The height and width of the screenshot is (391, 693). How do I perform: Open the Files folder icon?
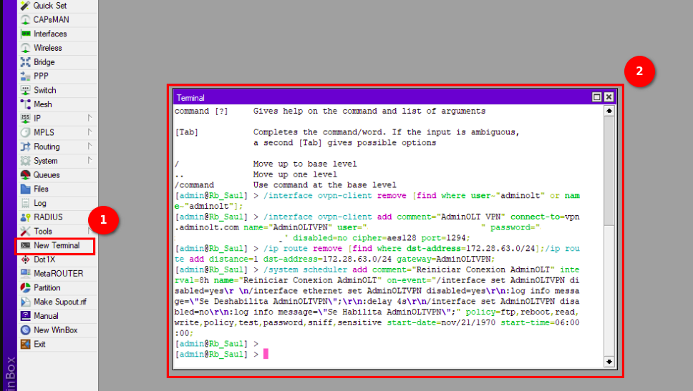tap(26, 189)
